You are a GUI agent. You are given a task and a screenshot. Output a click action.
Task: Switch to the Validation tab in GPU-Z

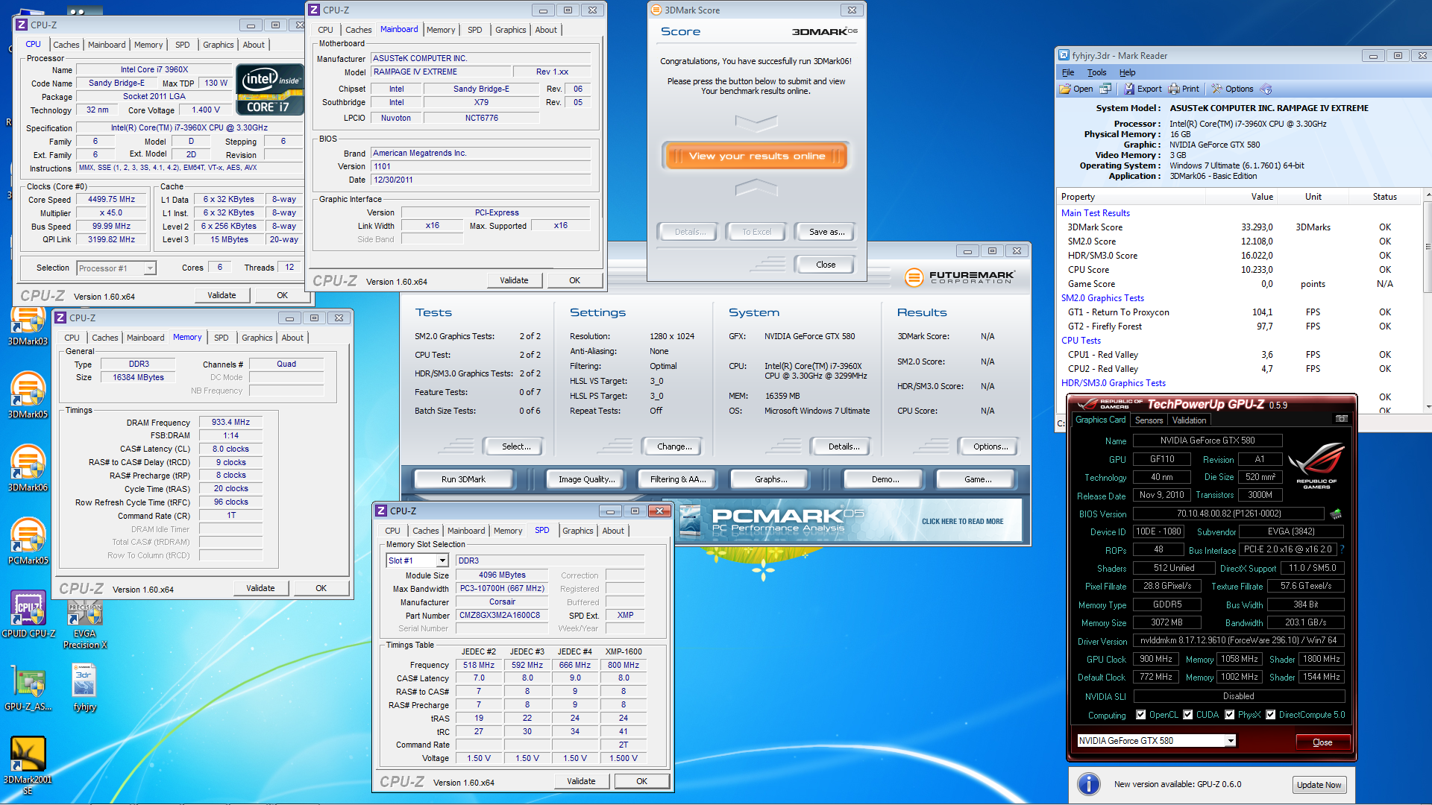[1189, 420]
